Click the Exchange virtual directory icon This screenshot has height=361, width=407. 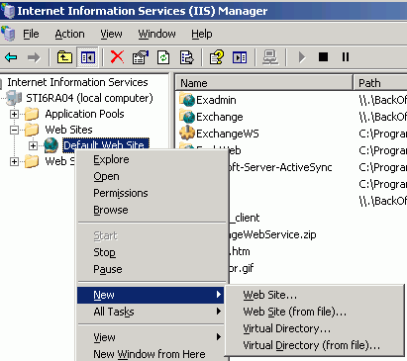click(x=188, y=117)
